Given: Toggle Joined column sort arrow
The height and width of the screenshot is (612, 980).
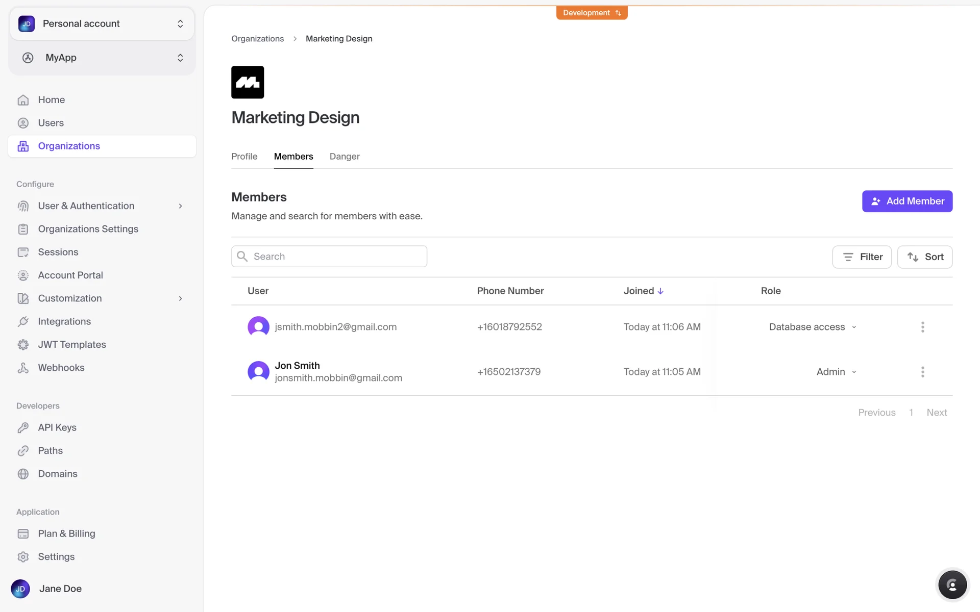Looking at the screenshot, I should [660, 291].
